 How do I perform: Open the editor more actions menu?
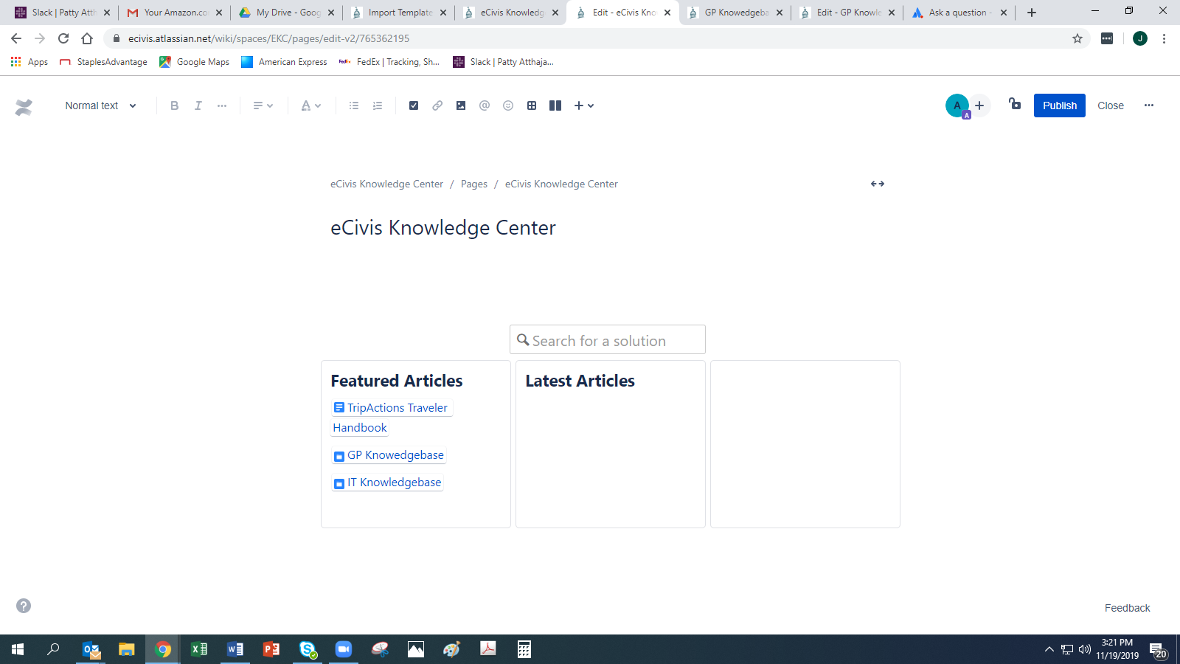point(1149,106)
